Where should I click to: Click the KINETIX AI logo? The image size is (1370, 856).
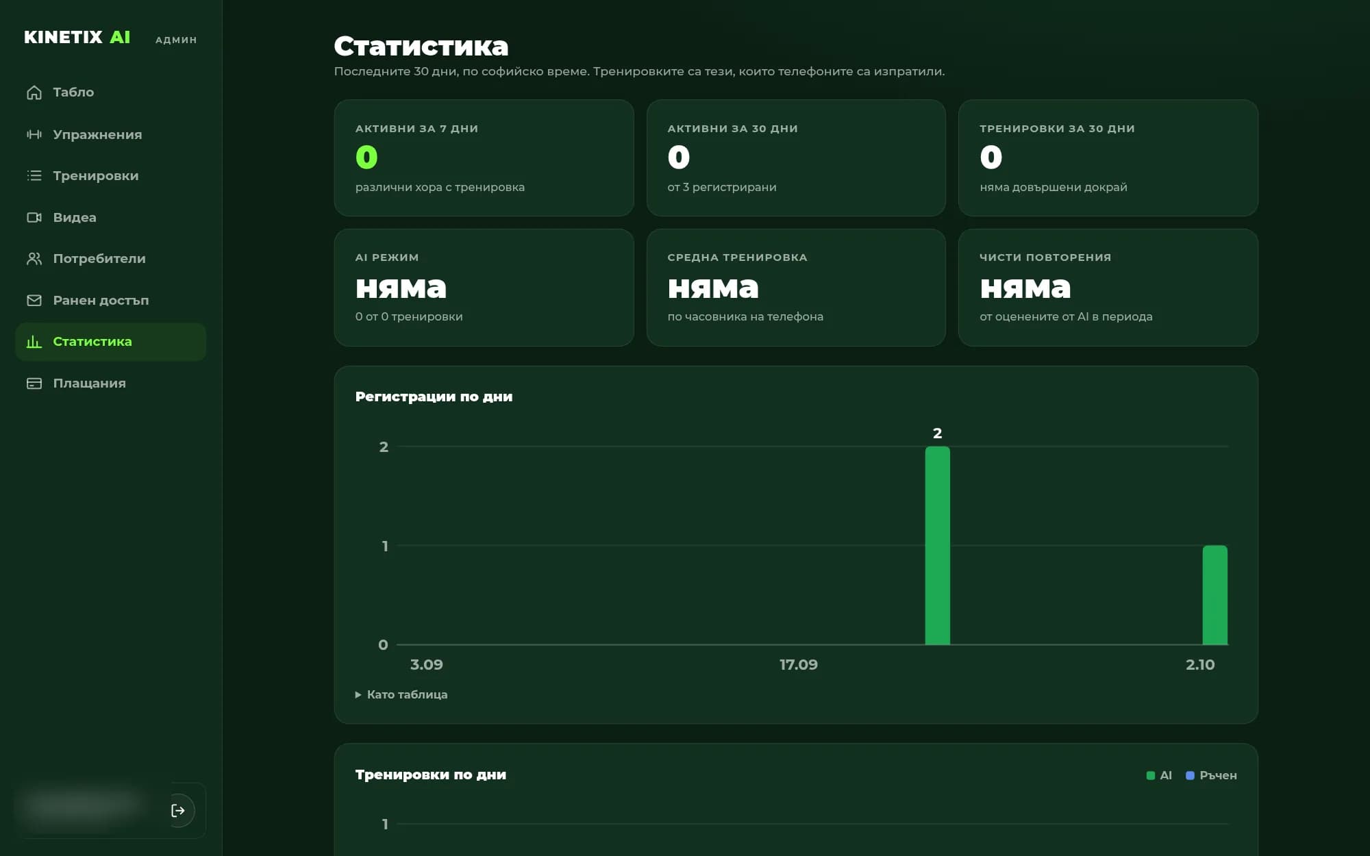(x=77, y=37)
